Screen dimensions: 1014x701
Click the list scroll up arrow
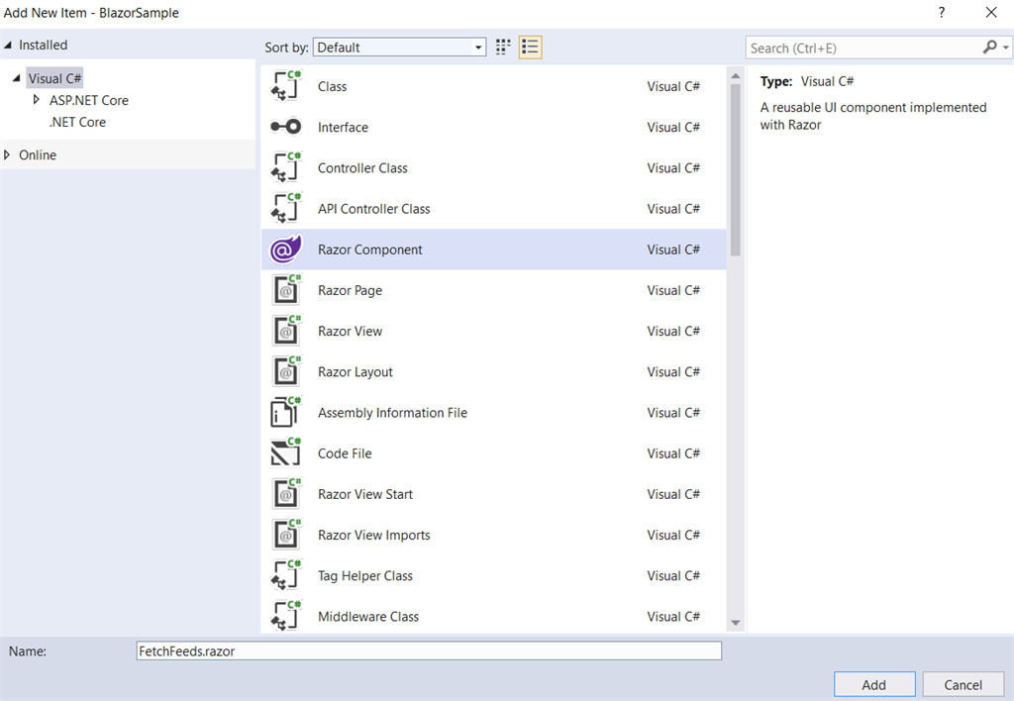pos(736,76)
